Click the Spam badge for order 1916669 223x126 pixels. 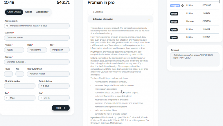tap(174, 30)
